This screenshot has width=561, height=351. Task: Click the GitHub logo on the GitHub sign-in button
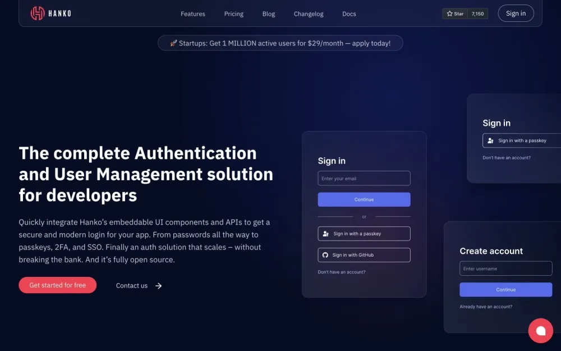pyautogui.click(x=325, y=254)
